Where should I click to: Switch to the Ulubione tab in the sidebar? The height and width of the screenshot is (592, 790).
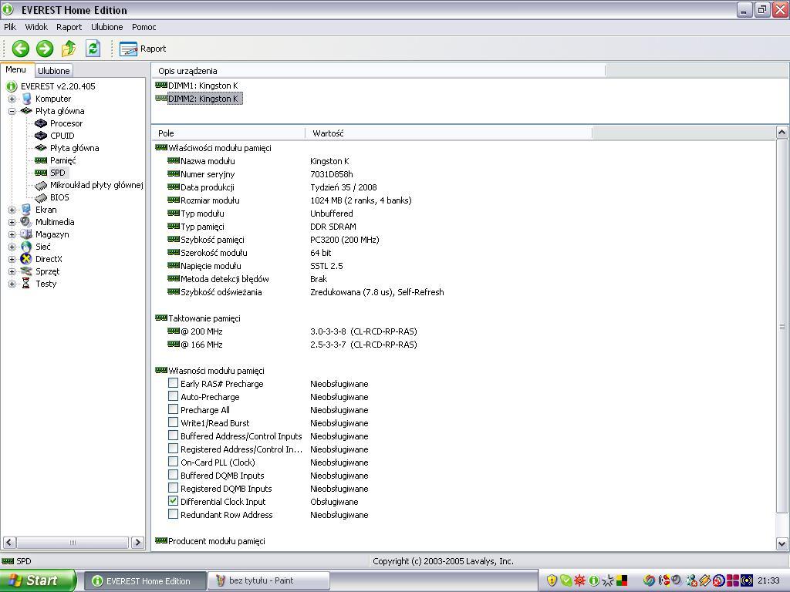(53, 70)
